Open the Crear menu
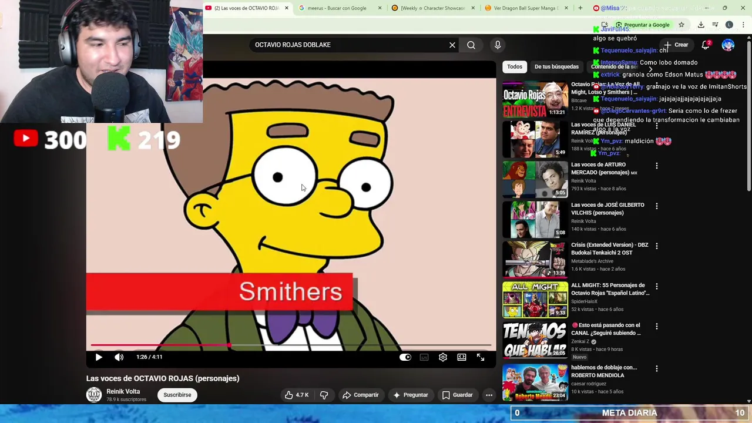The width and height of the screenshot is (752, 423). tap(676, 45)
